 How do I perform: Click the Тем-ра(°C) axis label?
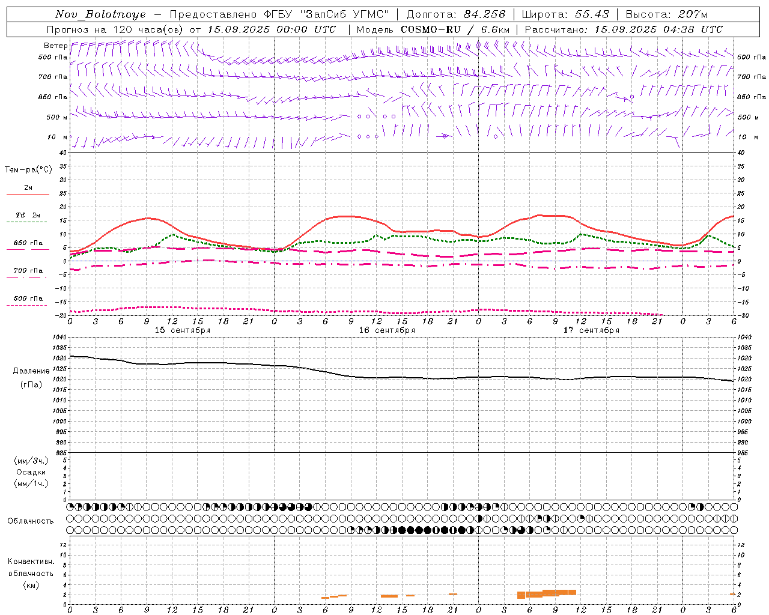(x=28, y=170)
